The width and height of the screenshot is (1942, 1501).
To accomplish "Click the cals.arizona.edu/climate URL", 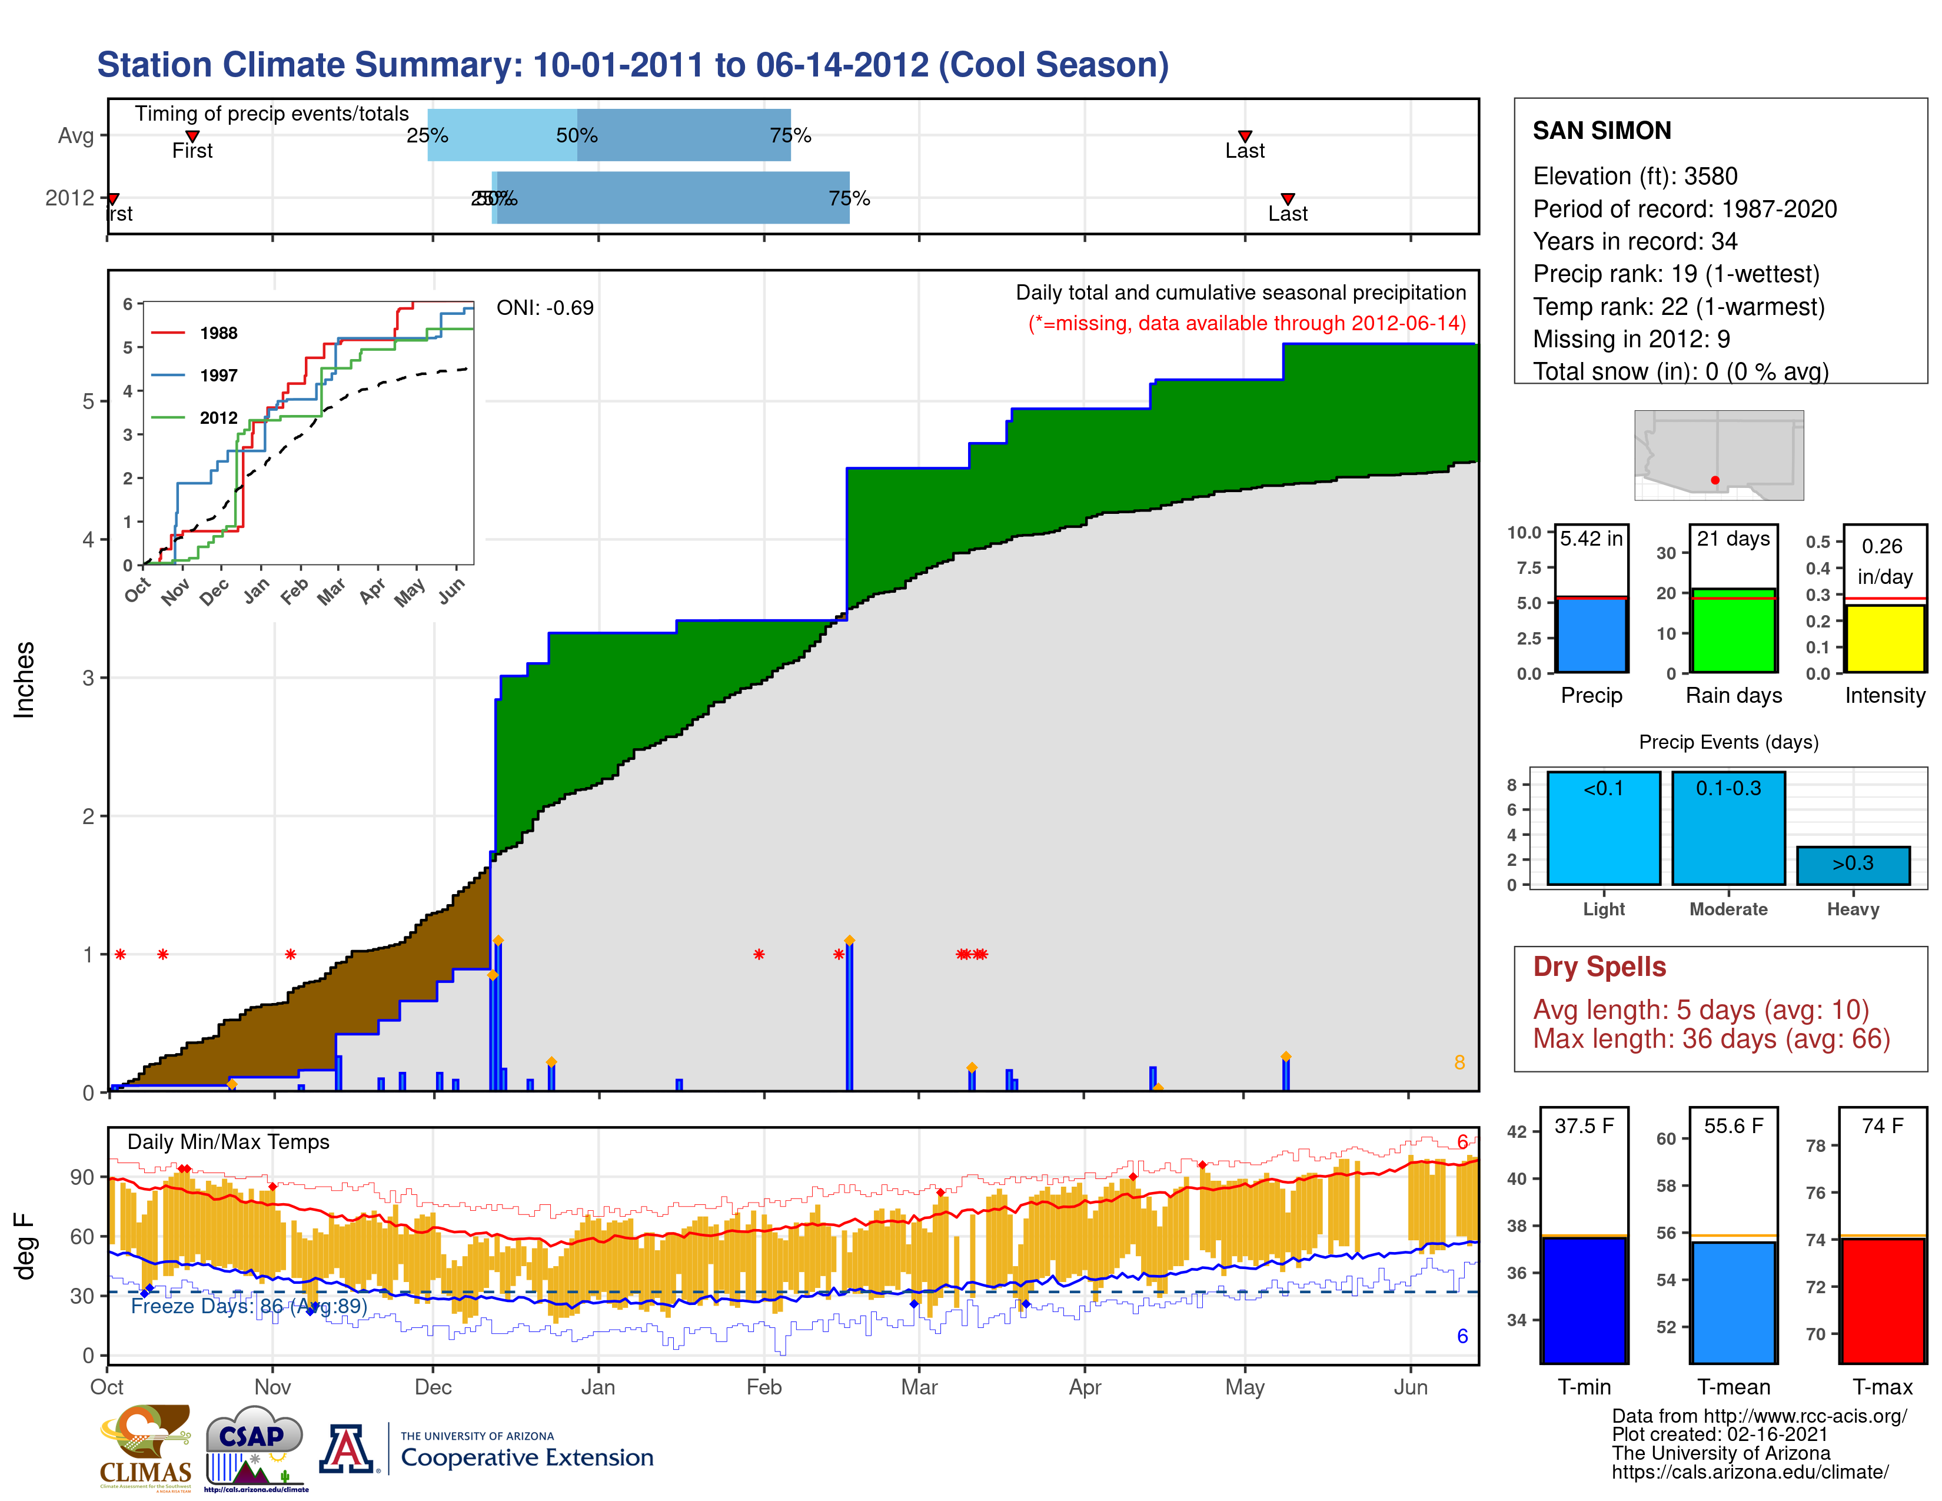I will [1750, 1473].
